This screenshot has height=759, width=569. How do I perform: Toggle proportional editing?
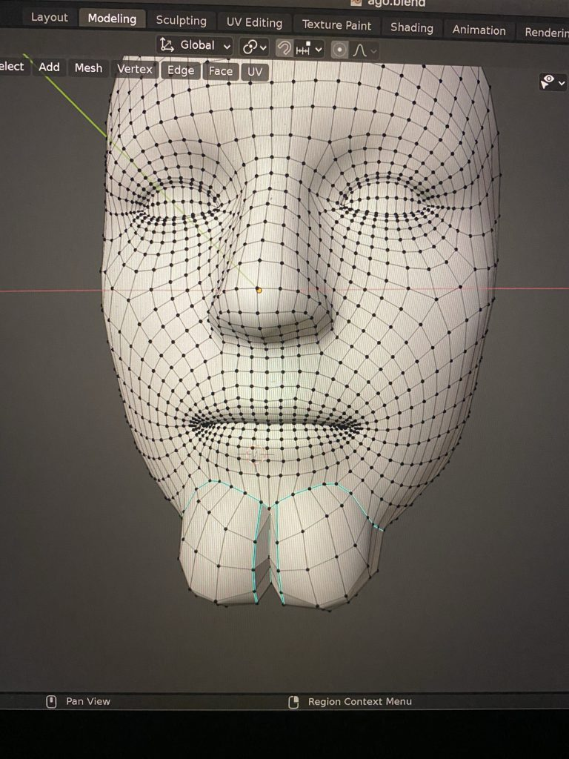(x=339, y=50)
